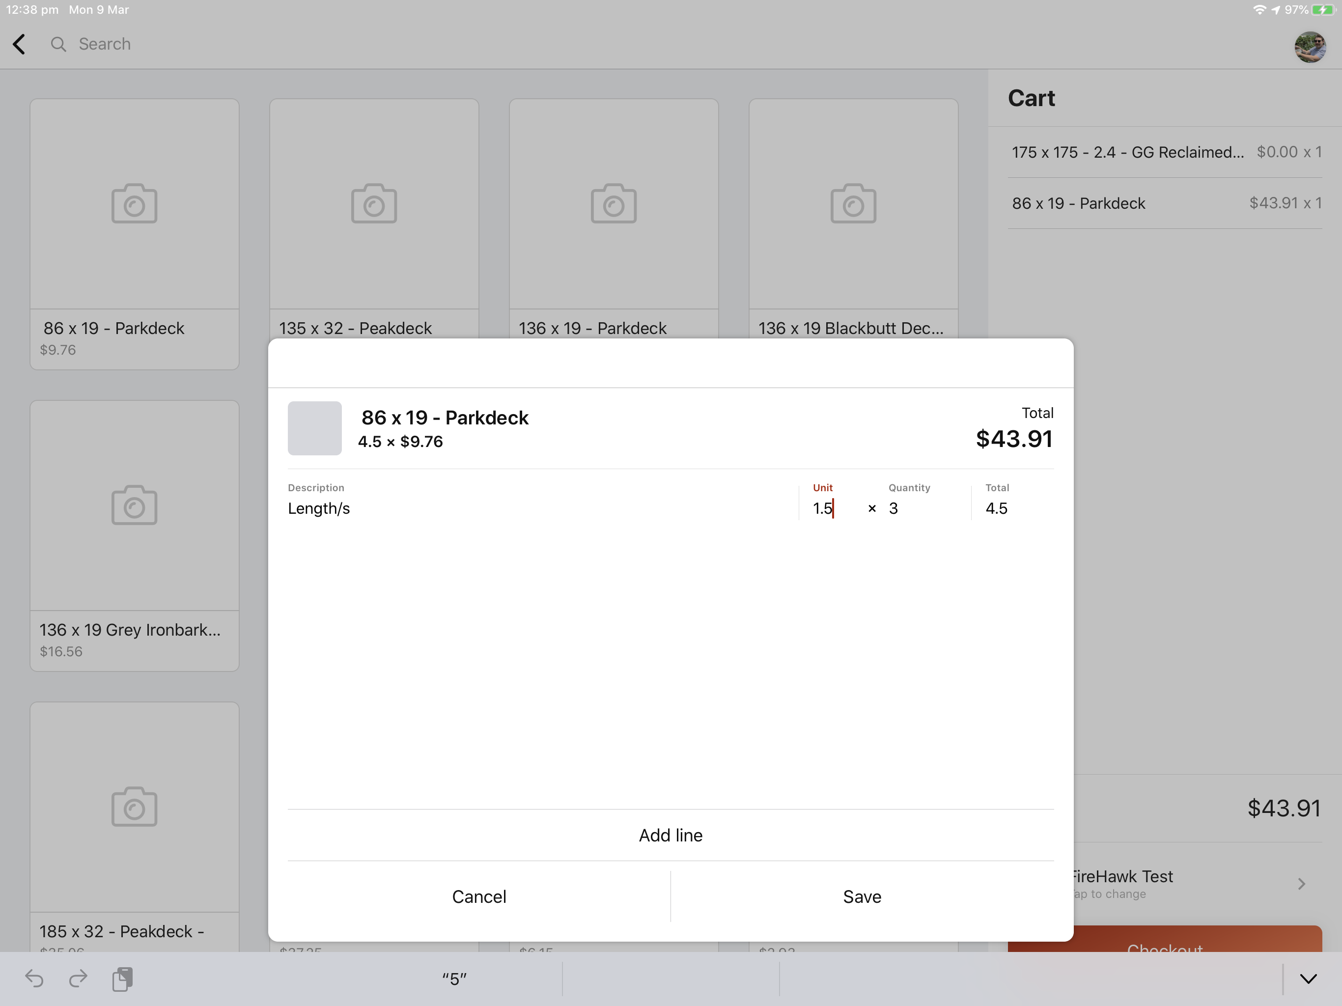
Task: Tap the keyboard redo icon
Action: 78,978
